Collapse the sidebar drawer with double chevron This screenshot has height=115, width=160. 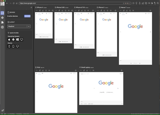tap(31, 7)
